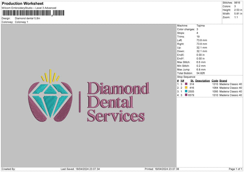Viewport: 244px width, 172px height.
Task: Click 'Wilcom EmbroideryStudio – Level 3 Advanced' text
Action: pos(29,8)
